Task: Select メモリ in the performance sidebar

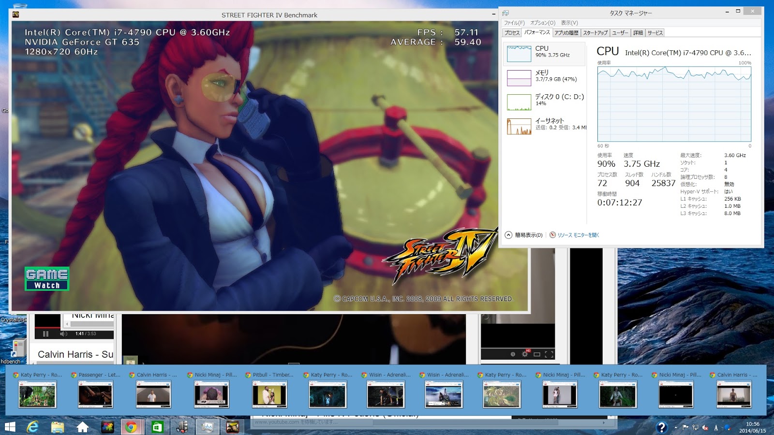Action: [544, 78]
